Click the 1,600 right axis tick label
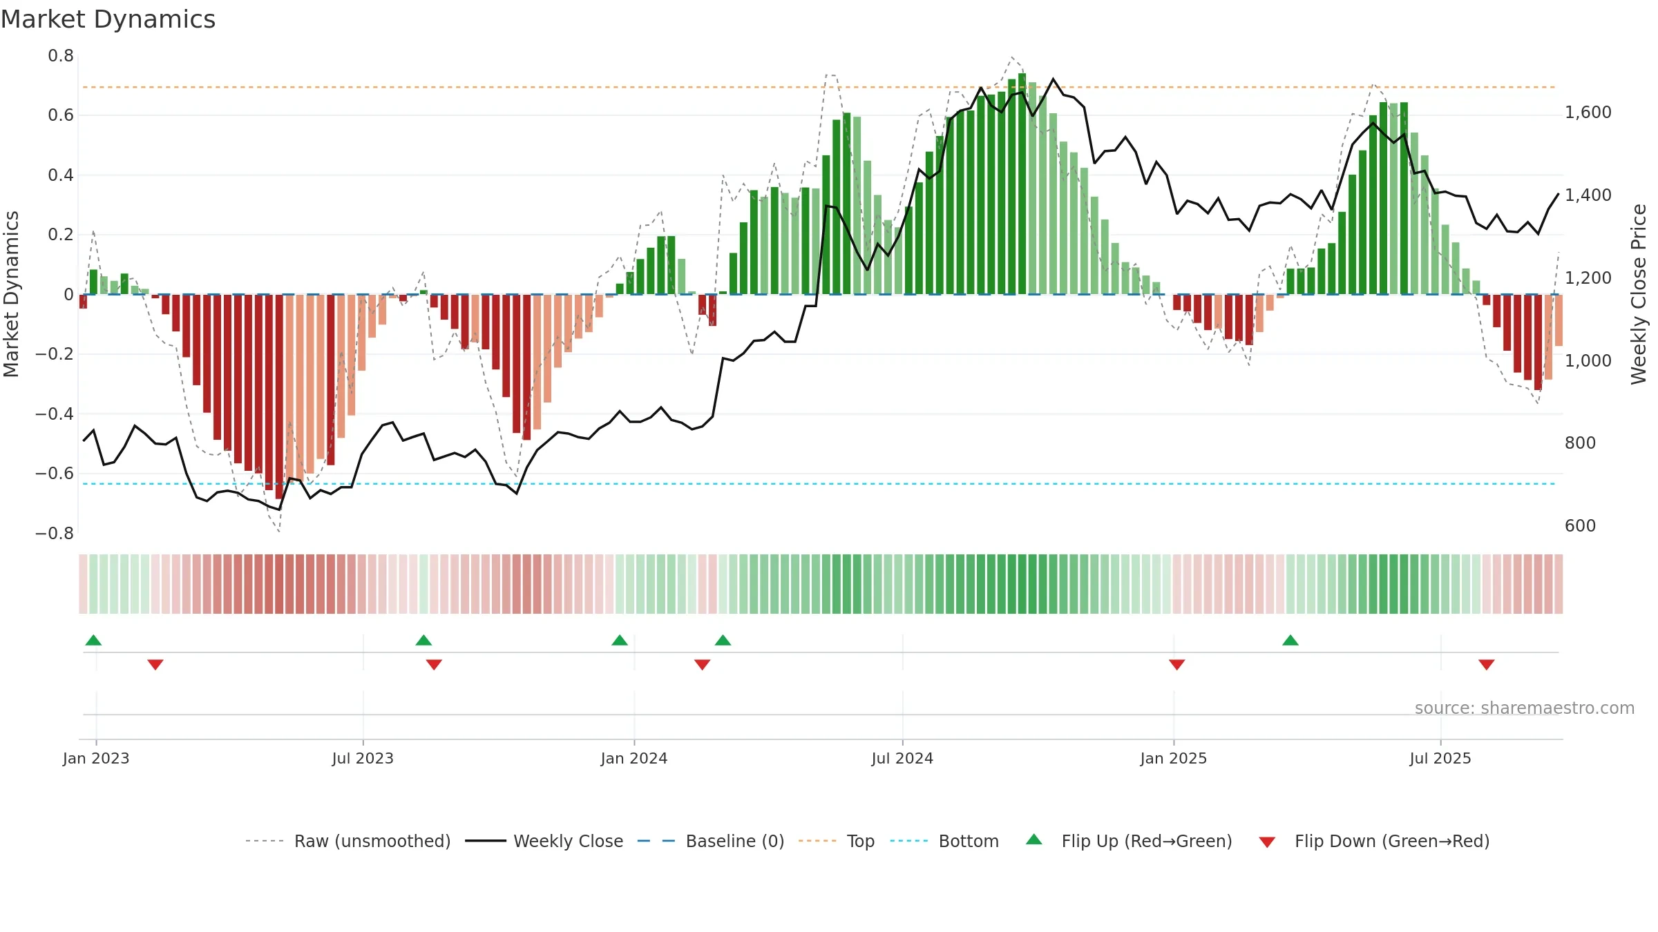This screenshot has width=1658, height=932. pos(1588,113)
